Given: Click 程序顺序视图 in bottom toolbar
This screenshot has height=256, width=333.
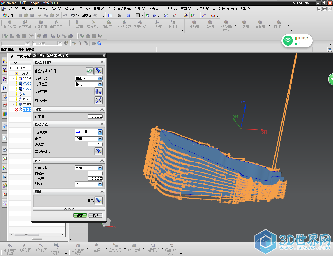Looking at the screenshot, I should 10,249.
